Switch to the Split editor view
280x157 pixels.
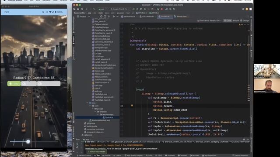[236, 20]
